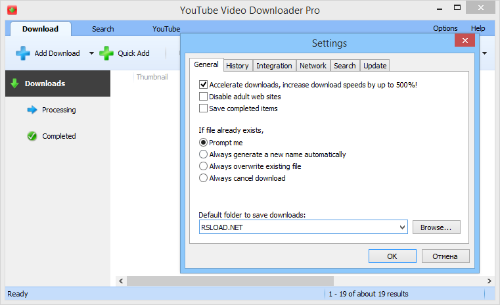Open the toolbar overflow arrow at right edge
Viewport: 500px width, 305px height.
pyautogui.click(x=484, y=53)
